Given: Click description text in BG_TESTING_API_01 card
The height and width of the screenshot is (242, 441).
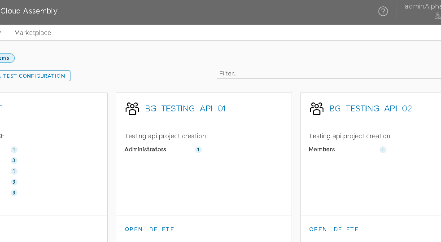Looking at the screenshot, I should point(165,136).
